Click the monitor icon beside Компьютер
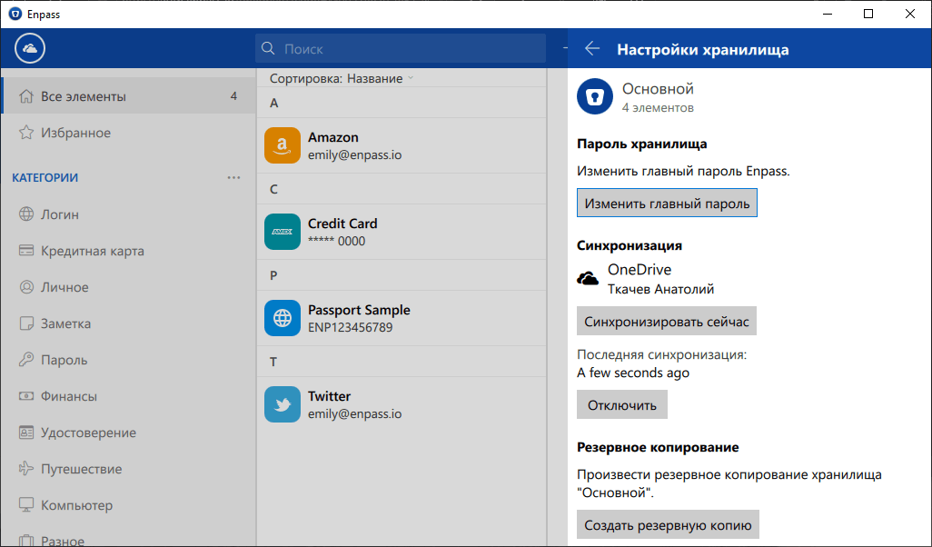Image resolution: width=932 pixels, height=547 pixels. (26, 505)
